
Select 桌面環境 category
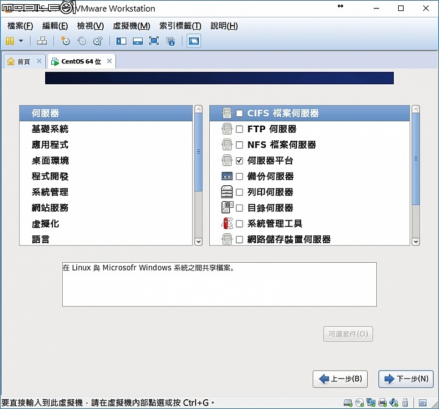tap(106, 161)
